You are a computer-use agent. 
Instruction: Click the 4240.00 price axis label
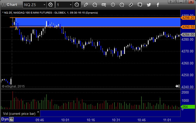(x=188, y=87)
